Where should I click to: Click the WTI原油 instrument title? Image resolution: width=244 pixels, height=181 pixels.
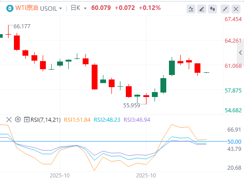pyautogui.click(x=27, y=8)
